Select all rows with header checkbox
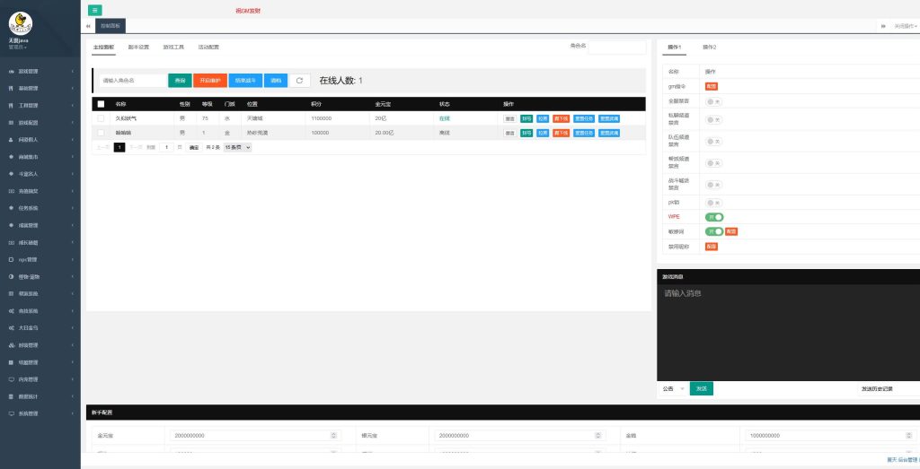 101,104
